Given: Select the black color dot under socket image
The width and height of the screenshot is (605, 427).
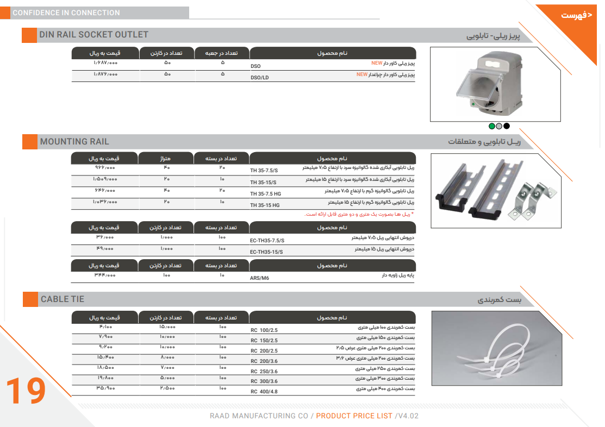Looking at the screenshot, I should [507, 126].
